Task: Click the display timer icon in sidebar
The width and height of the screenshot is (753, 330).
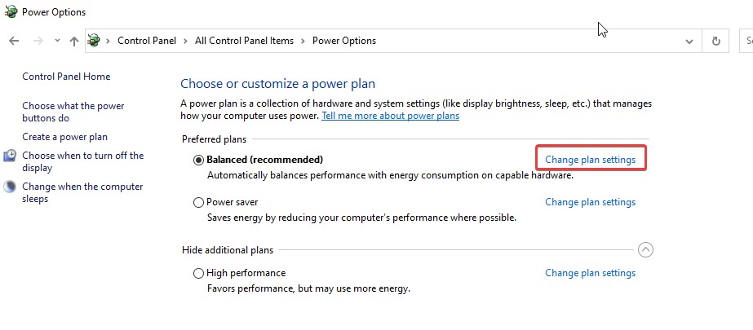Action: (x=10, y=156)
